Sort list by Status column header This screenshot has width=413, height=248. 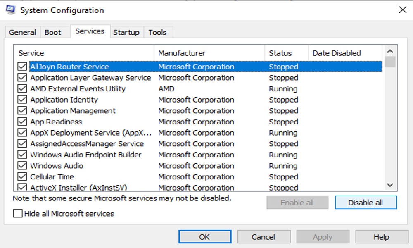click(x=287, y=53)
